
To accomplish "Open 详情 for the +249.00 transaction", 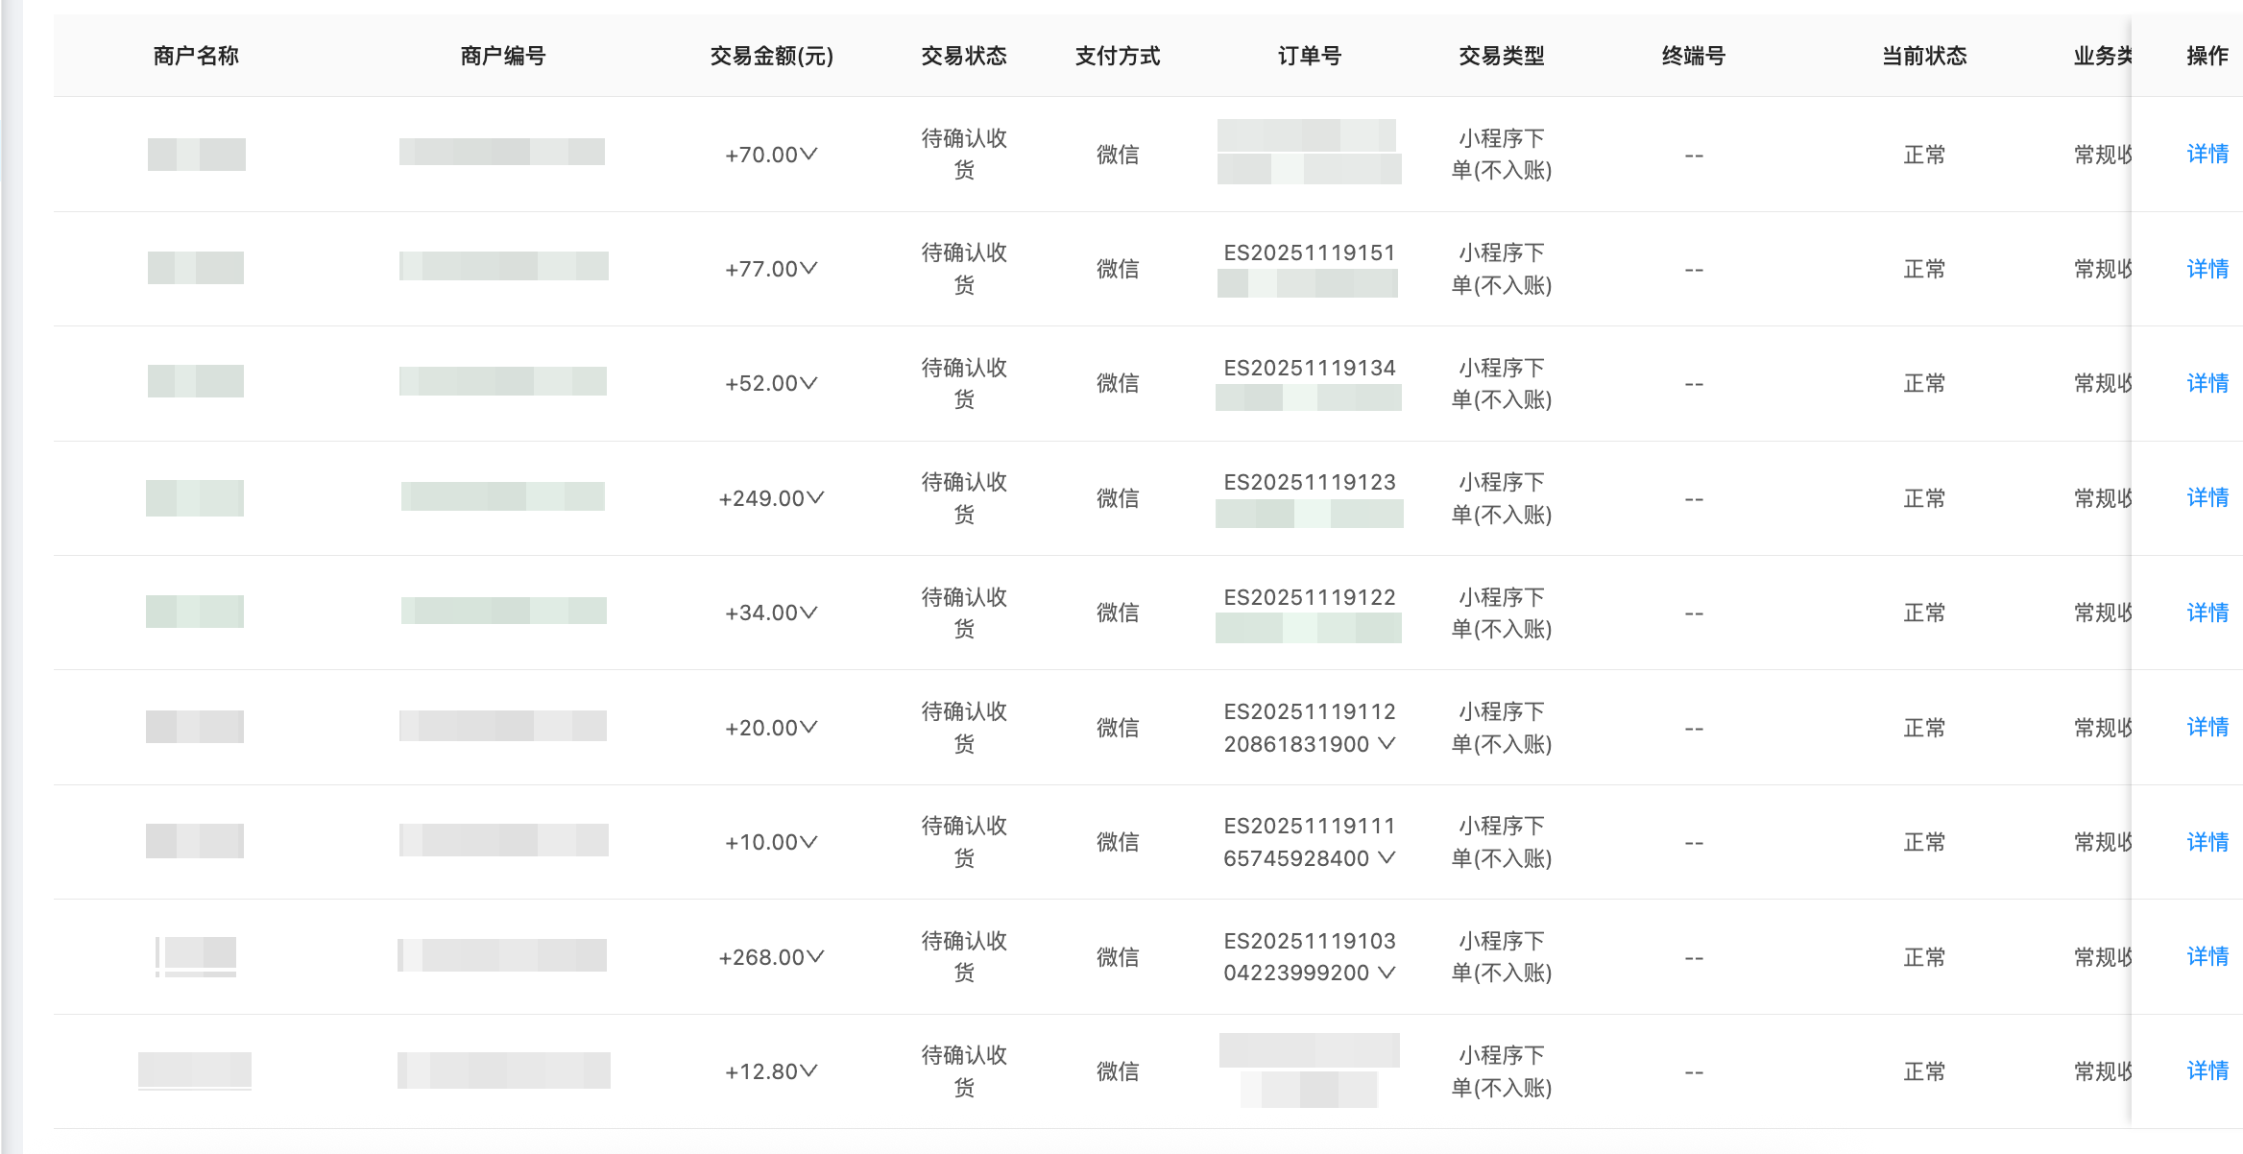I will point(2207,498).
